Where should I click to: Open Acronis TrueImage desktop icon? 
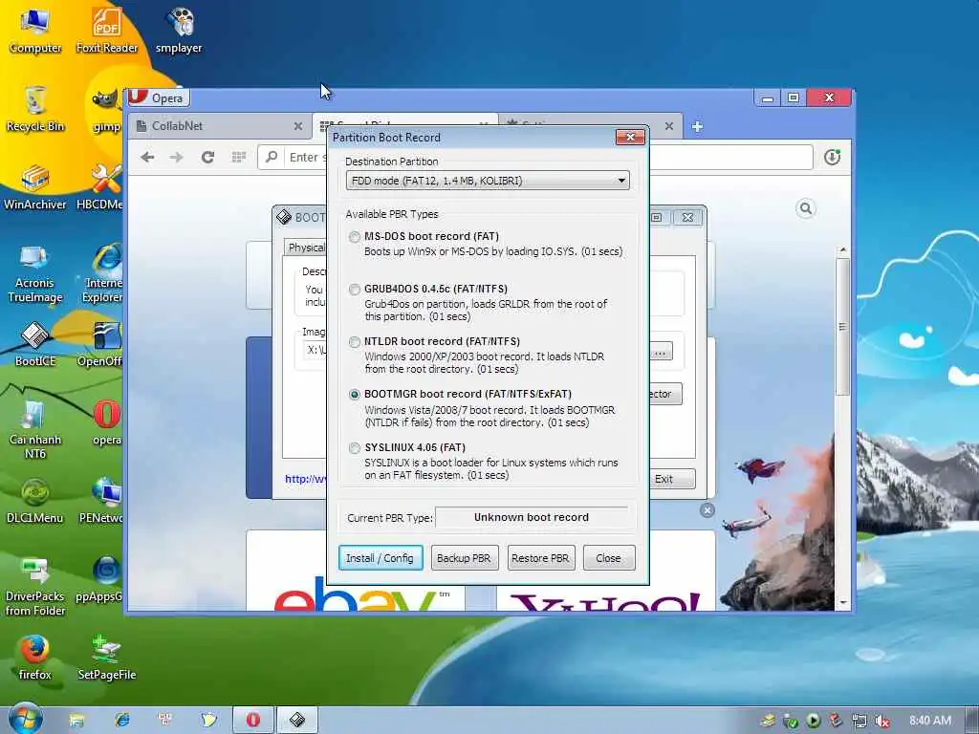pyautogui.click(x=35, y=273)
